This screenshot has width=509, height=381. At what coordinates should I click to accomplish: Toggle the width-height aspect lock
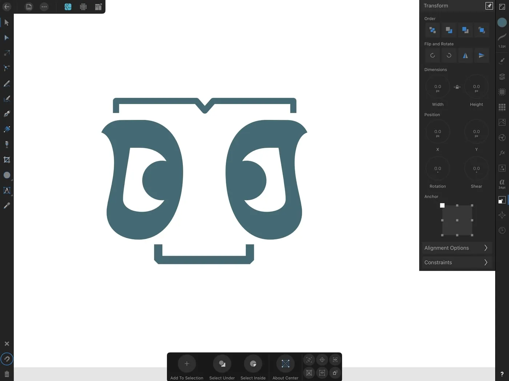pyautogui.click(x=457, y=87)
